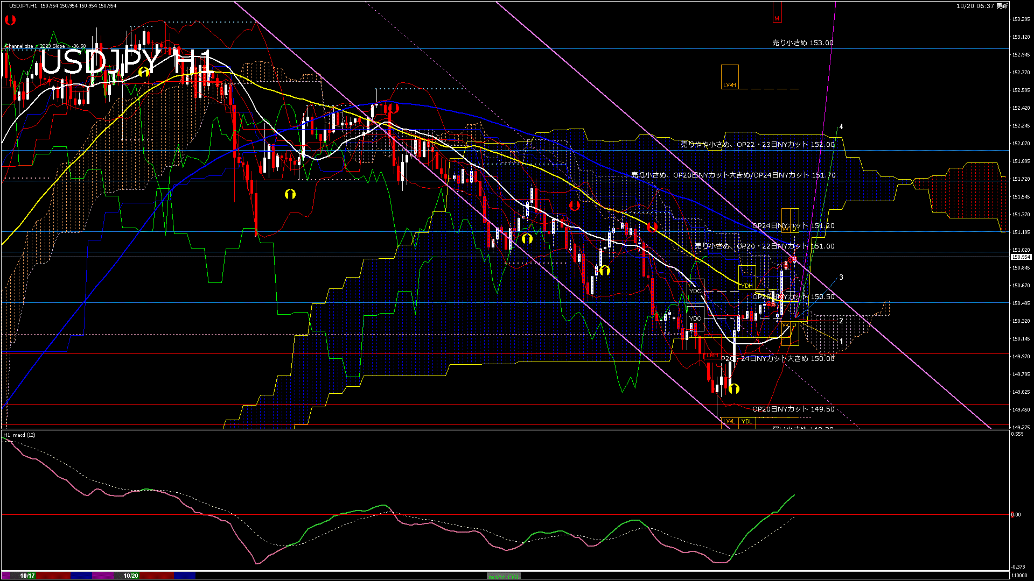
Task: Click yellow up-arrow at the chart's lowest candle
Action: [733, 388]
